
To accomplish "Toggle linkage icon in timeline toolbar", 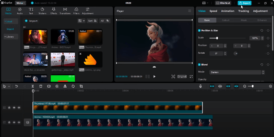I will tap(228, 86).
